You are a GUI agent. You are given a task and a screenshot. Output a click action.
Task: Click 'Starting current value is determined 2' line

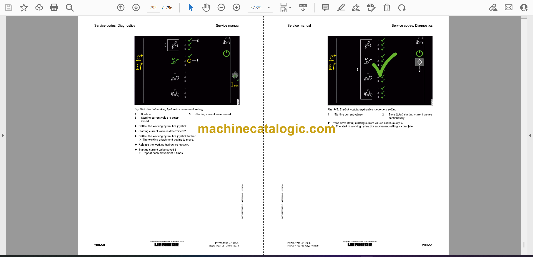(162, 131)
